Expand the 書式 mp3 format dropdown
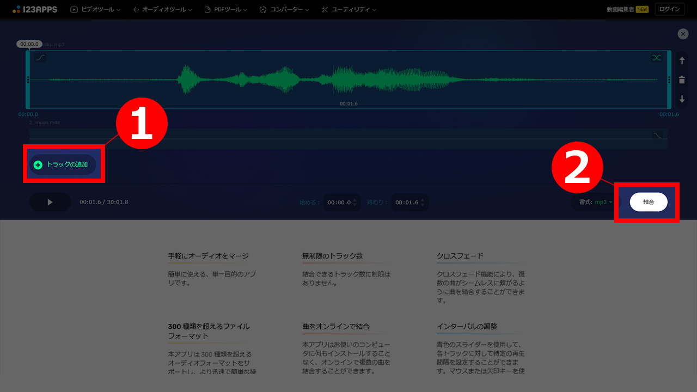This screenshot has height=392, width=697. coord(596,202)
